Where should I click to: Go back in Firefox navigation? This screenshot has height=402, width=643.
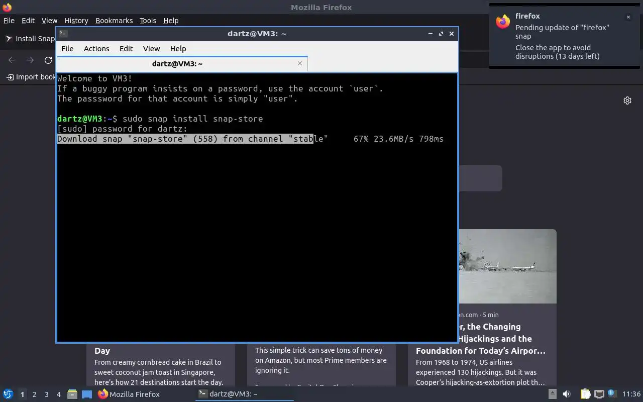12,60
